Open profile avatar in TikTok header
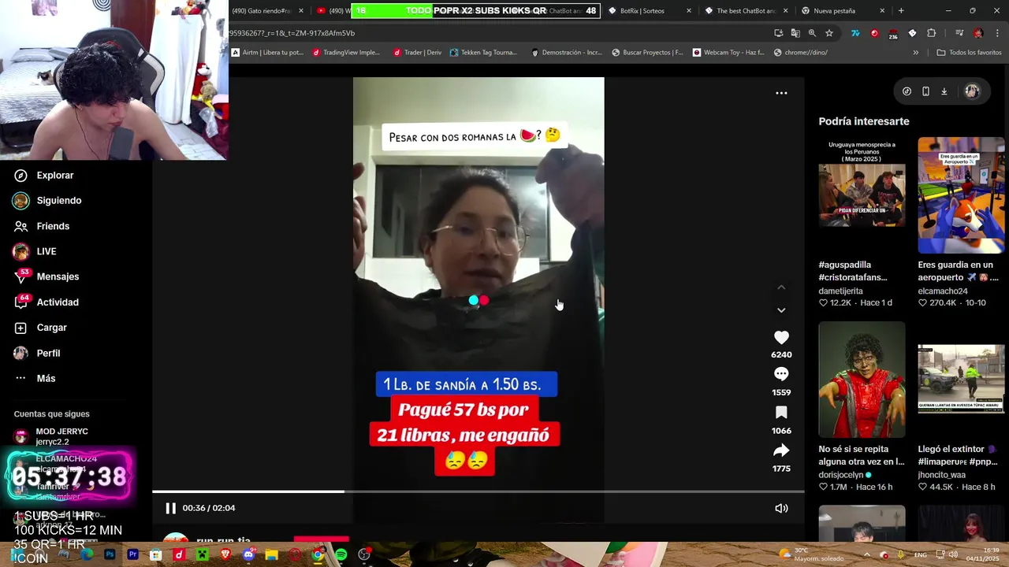 coord(972,91)
